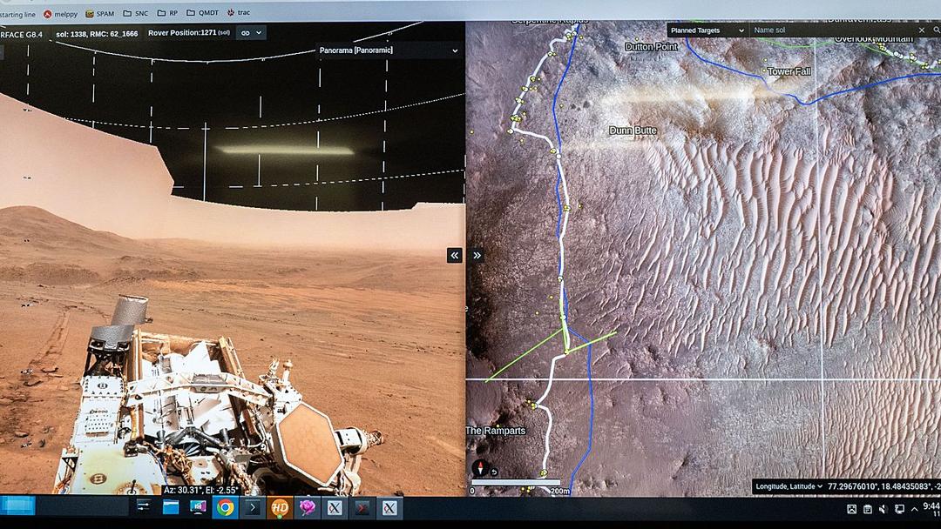Clear the target search with the X icon
The image size is (941, 529).
coord(922,30)
